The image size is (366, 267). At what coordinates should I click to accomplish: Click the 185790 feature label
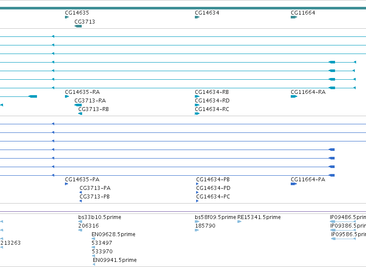coord(205,226)
